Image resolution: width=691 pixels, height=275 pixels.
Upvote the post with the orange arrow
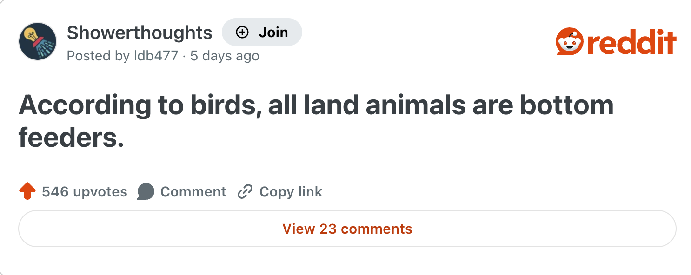(28, 191)
